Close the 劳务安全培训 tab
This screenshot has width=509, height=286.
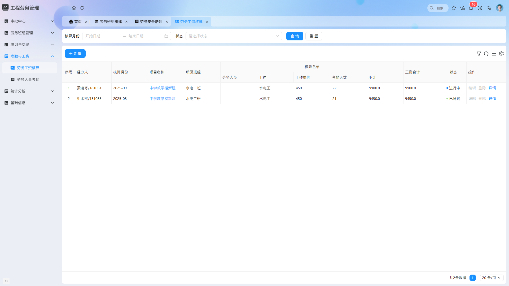point(167,22)
